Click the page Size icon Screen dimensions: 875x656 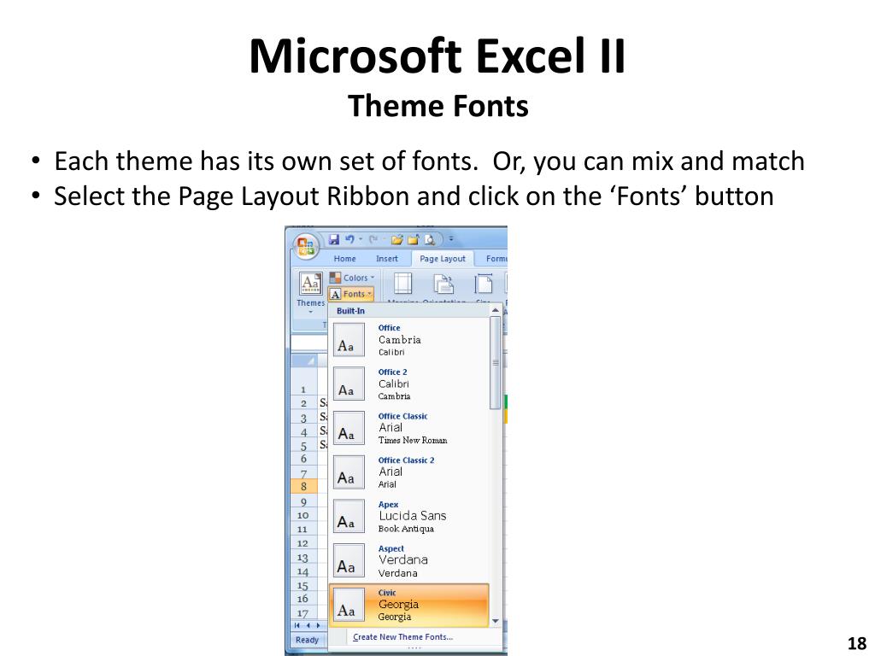pos(484,284)
